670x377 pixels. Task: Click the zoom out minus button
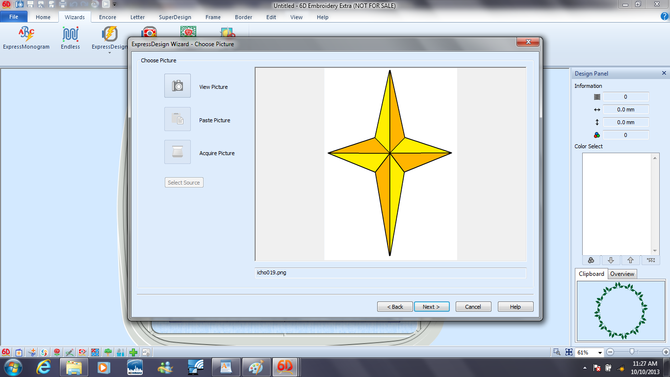(610, 352)
